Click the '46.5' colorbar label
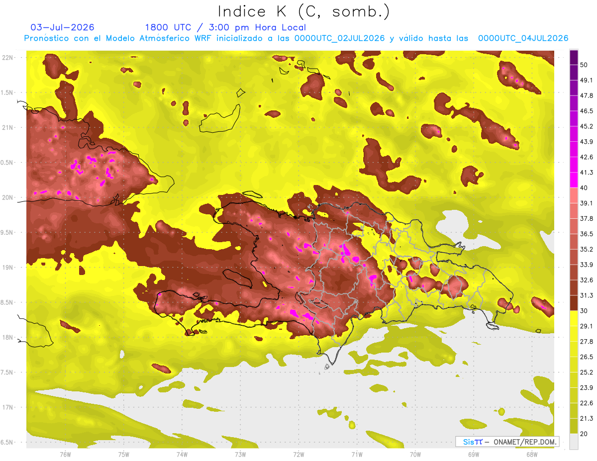 click(x=587, y=111)
